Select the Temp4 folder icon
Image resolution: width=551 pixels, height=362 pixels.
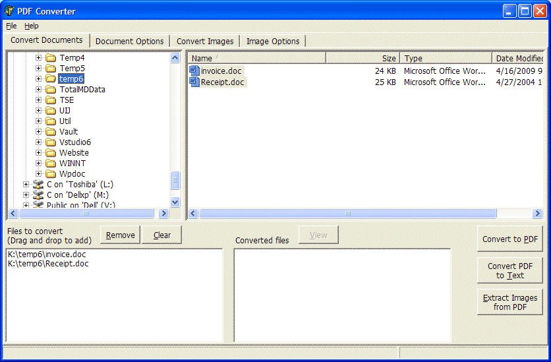(51, 58)
